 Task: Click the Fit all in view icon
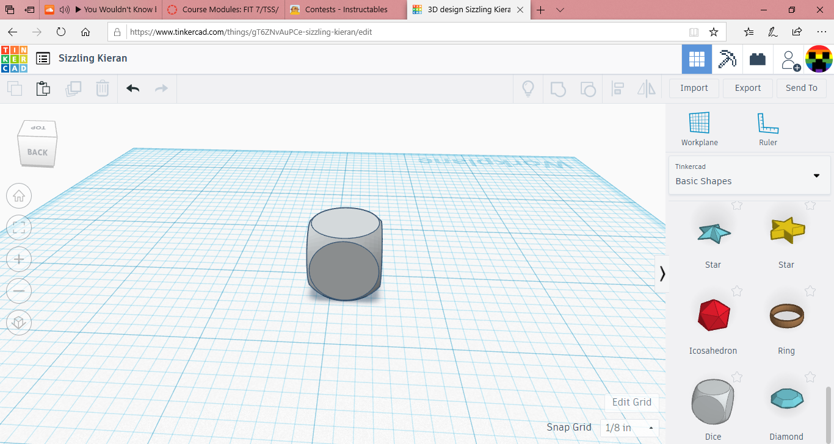[x=19, y=228]
